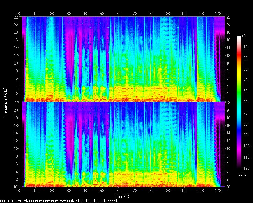Click 60 tick on bottom time axis

(118, 192)
